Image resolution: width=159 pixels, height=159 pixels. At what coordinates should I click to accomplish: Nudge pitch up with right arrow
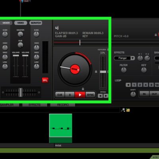106,96
